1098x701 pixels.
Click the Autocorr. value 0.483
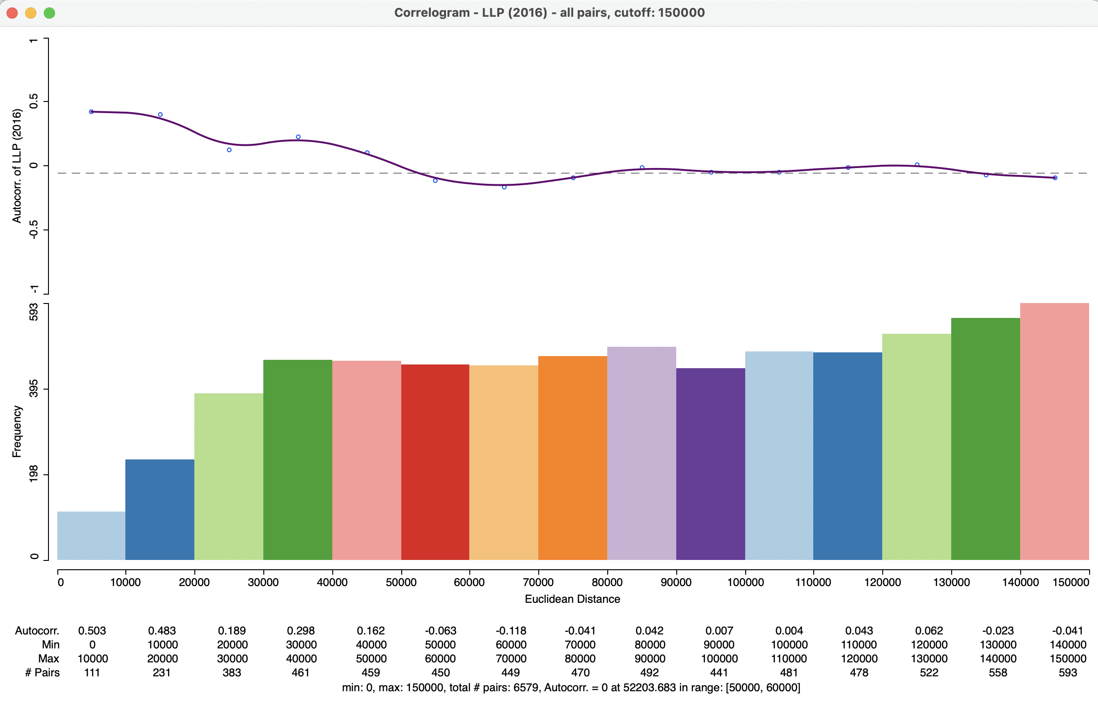162,631
